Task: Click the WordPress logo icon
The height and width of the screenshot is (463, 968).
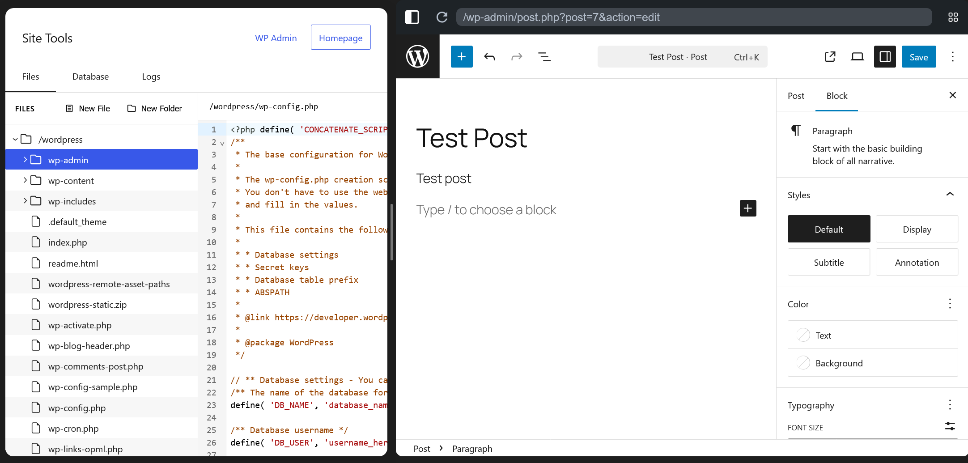Action: point(417,57)
